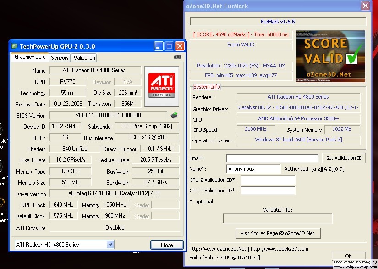This screenshot has height=269, width=378.
Task: Click ATI CrossFire Disabled field
Action: [x=115, y=228]
